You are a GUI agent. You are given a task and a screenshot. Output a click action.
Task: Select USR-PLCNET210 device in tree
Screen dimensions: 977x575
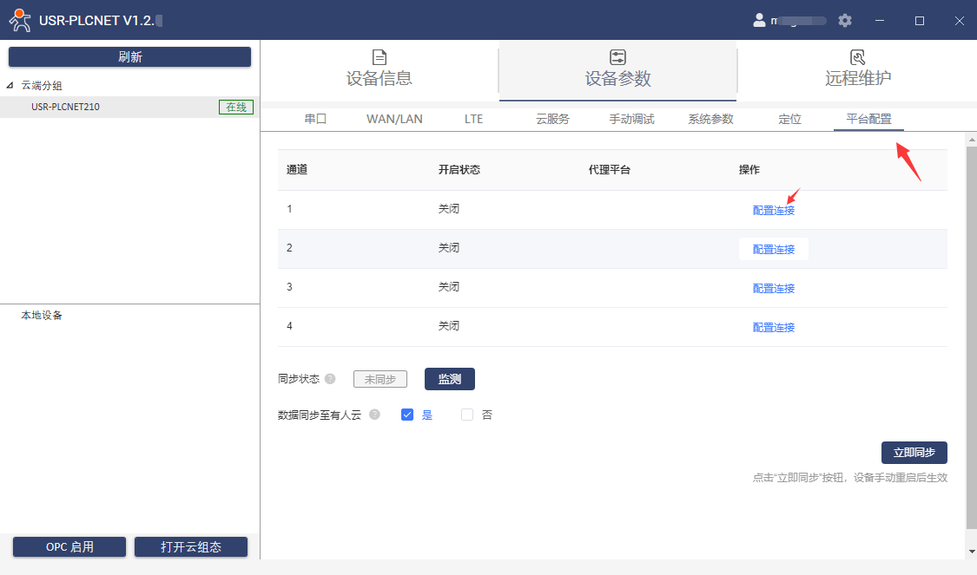(x=65, y=107)
